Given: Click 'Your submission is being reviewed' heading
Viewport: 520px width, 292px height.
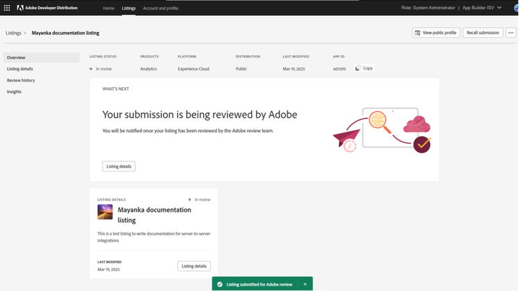Looking at the screenshot, I should point(200,115).
